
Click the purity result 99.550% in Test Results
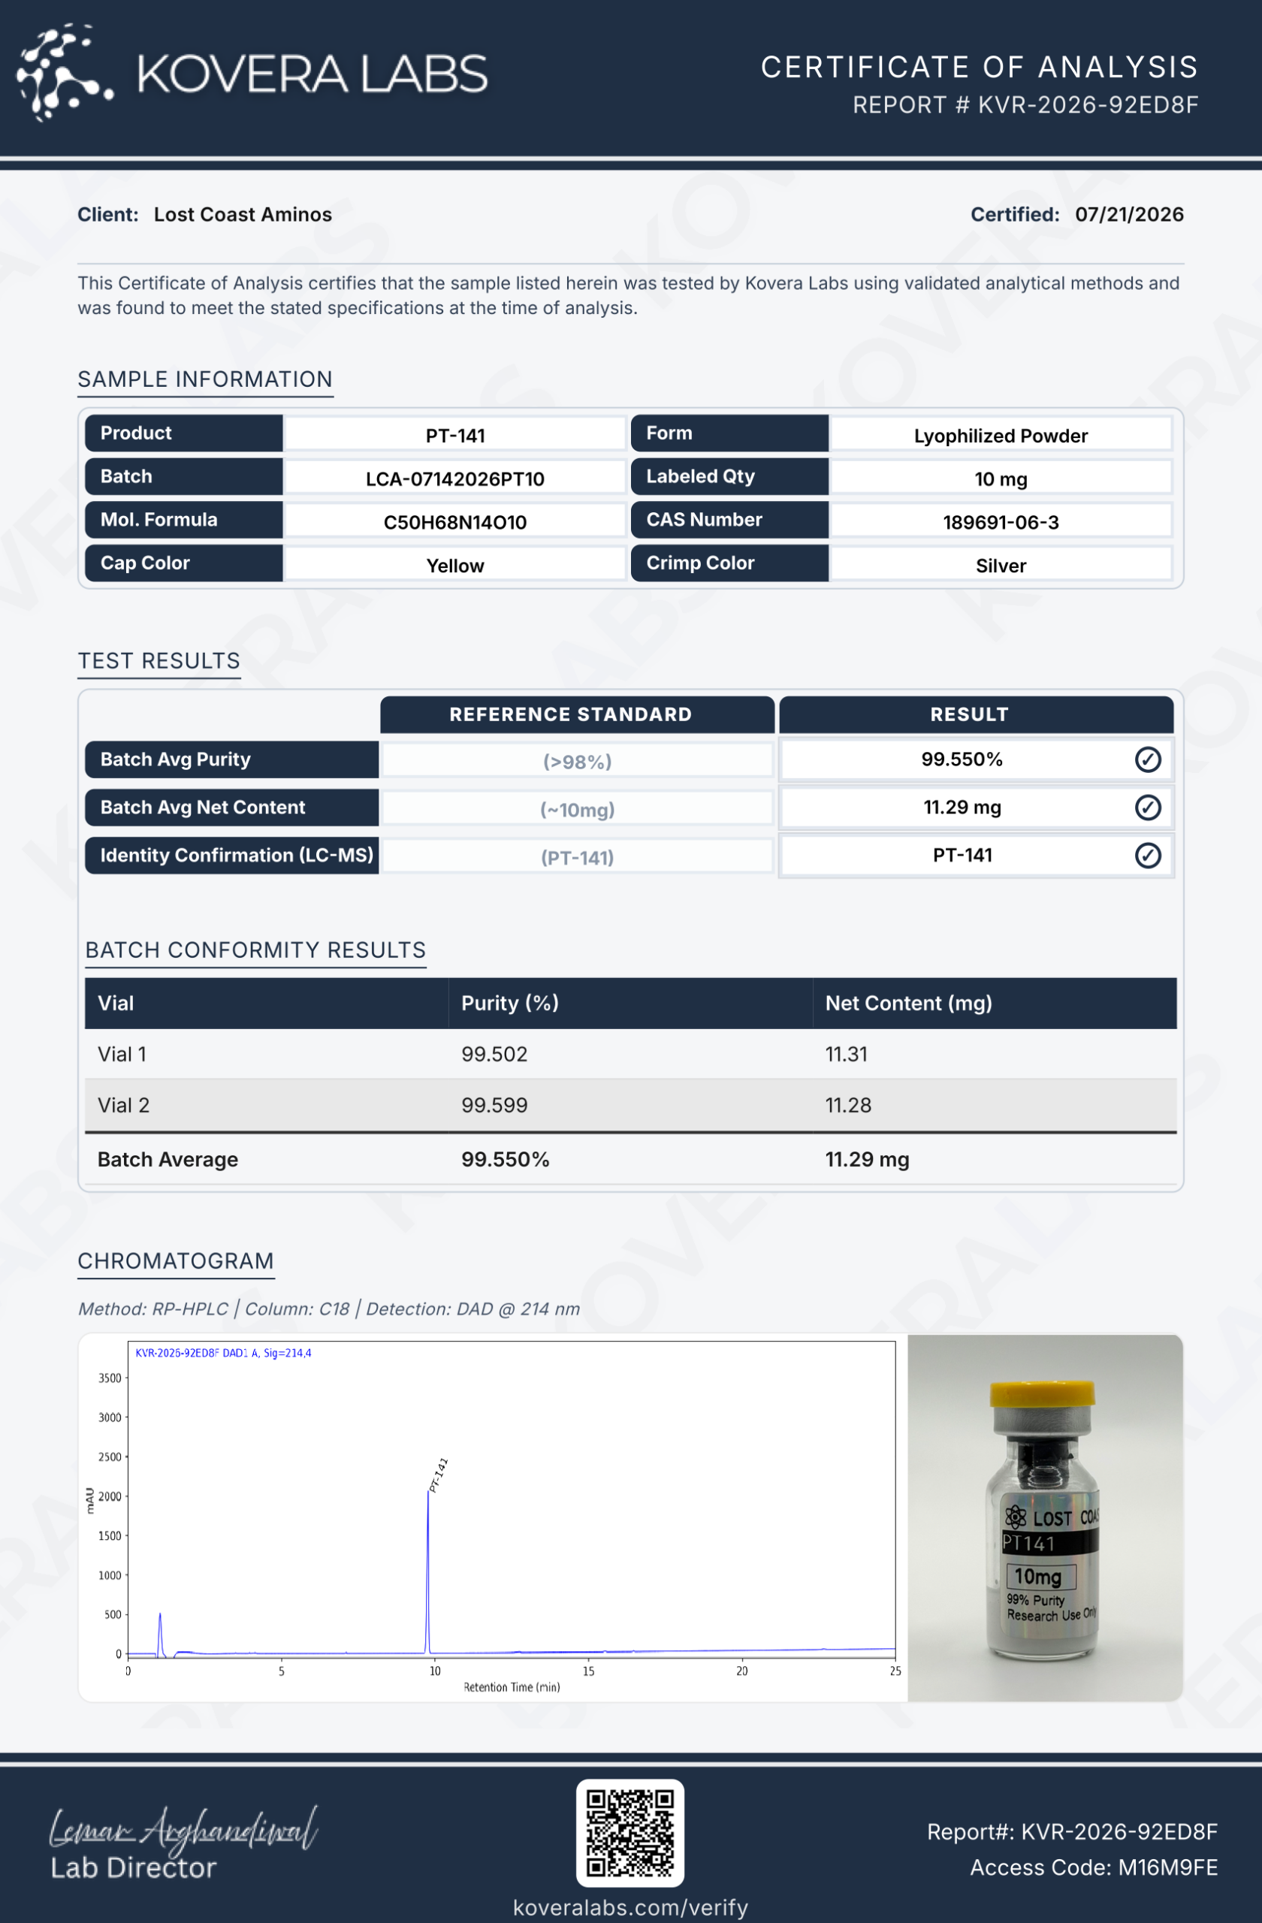click(962, 759)
